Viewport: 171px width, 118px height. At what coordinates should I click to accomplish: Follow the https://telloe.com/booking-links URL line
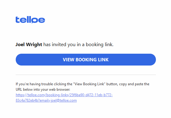point(64,95)
